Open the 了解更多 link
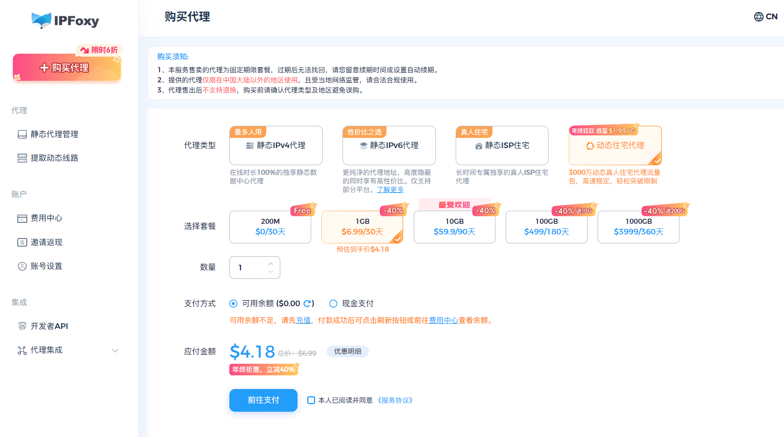Screen dimensions: 784x437 point(390,190)
